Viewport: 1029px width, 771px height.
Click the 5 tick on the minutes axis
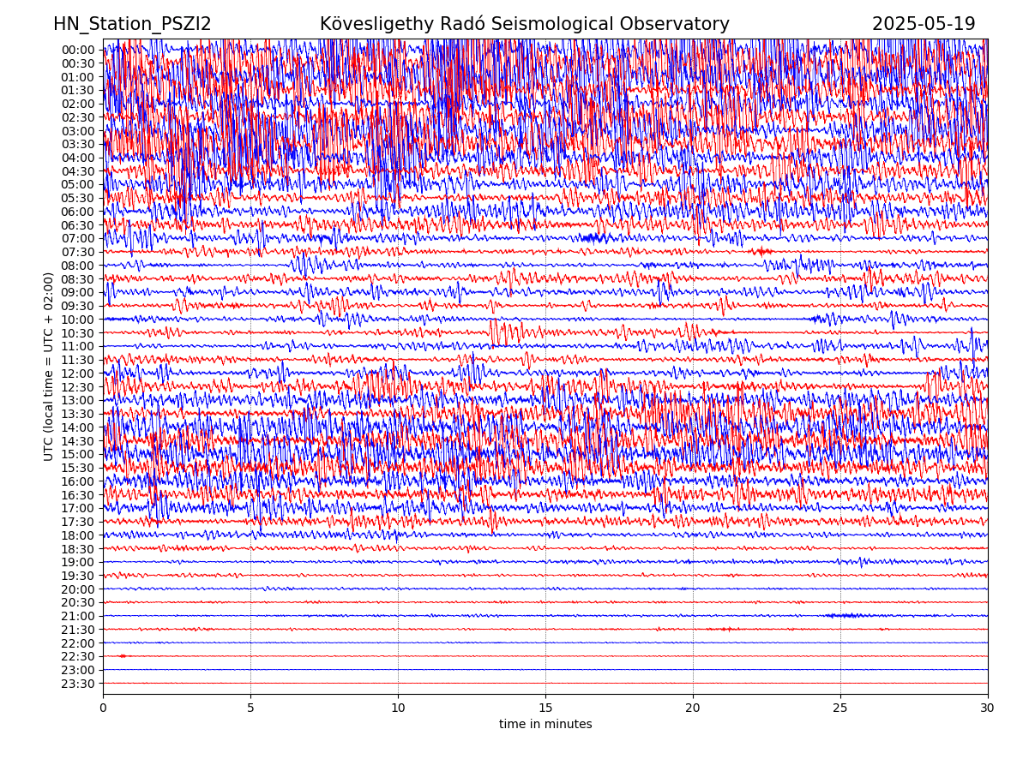[x=250, y=708]
